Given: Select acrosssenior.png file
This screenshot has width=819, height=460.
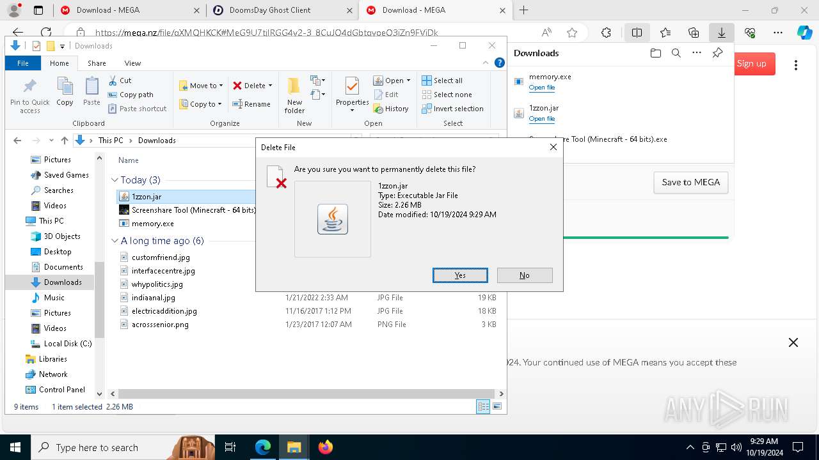Looking at the screenshot, I should click(x=160, y=325).
